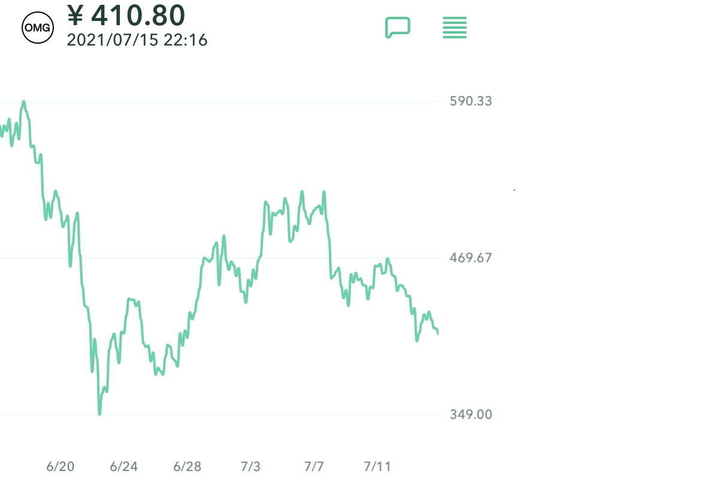Select the 590.33 price axis label
The image size is (719, 495).
tap(471, 101)
